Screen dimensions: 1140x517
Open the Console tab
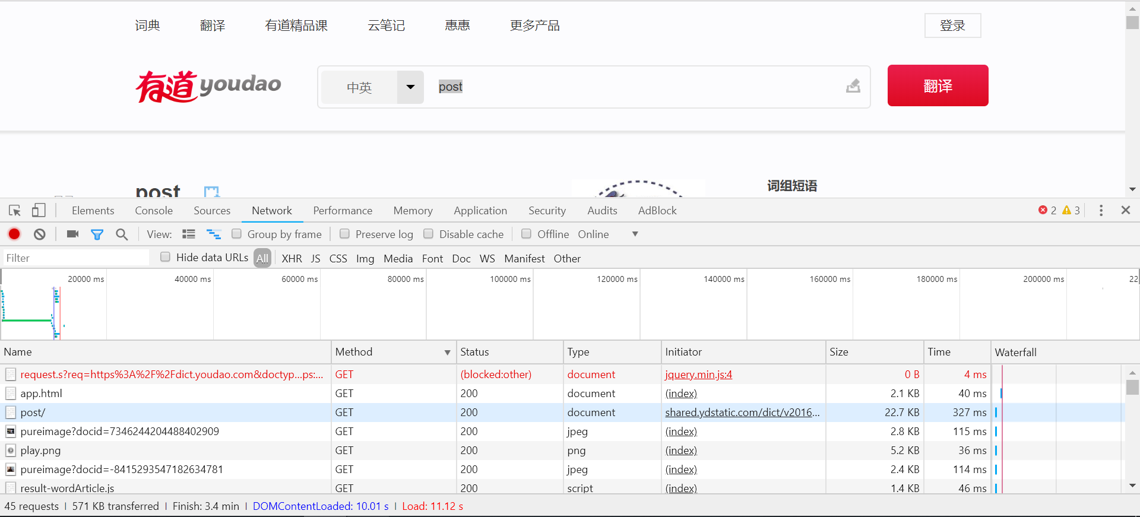coord(154,211)
